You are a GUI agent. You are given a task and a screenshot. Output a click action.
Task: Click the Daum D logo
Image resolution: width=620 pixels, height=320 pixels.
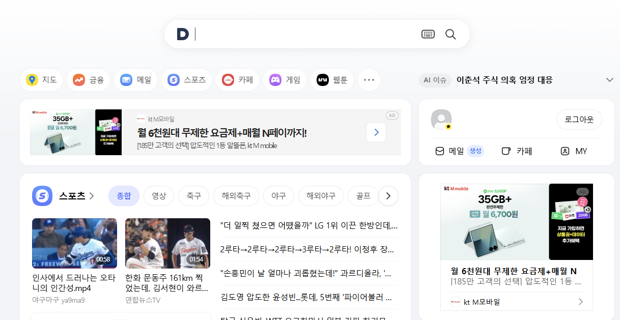(x=183, y=34)
